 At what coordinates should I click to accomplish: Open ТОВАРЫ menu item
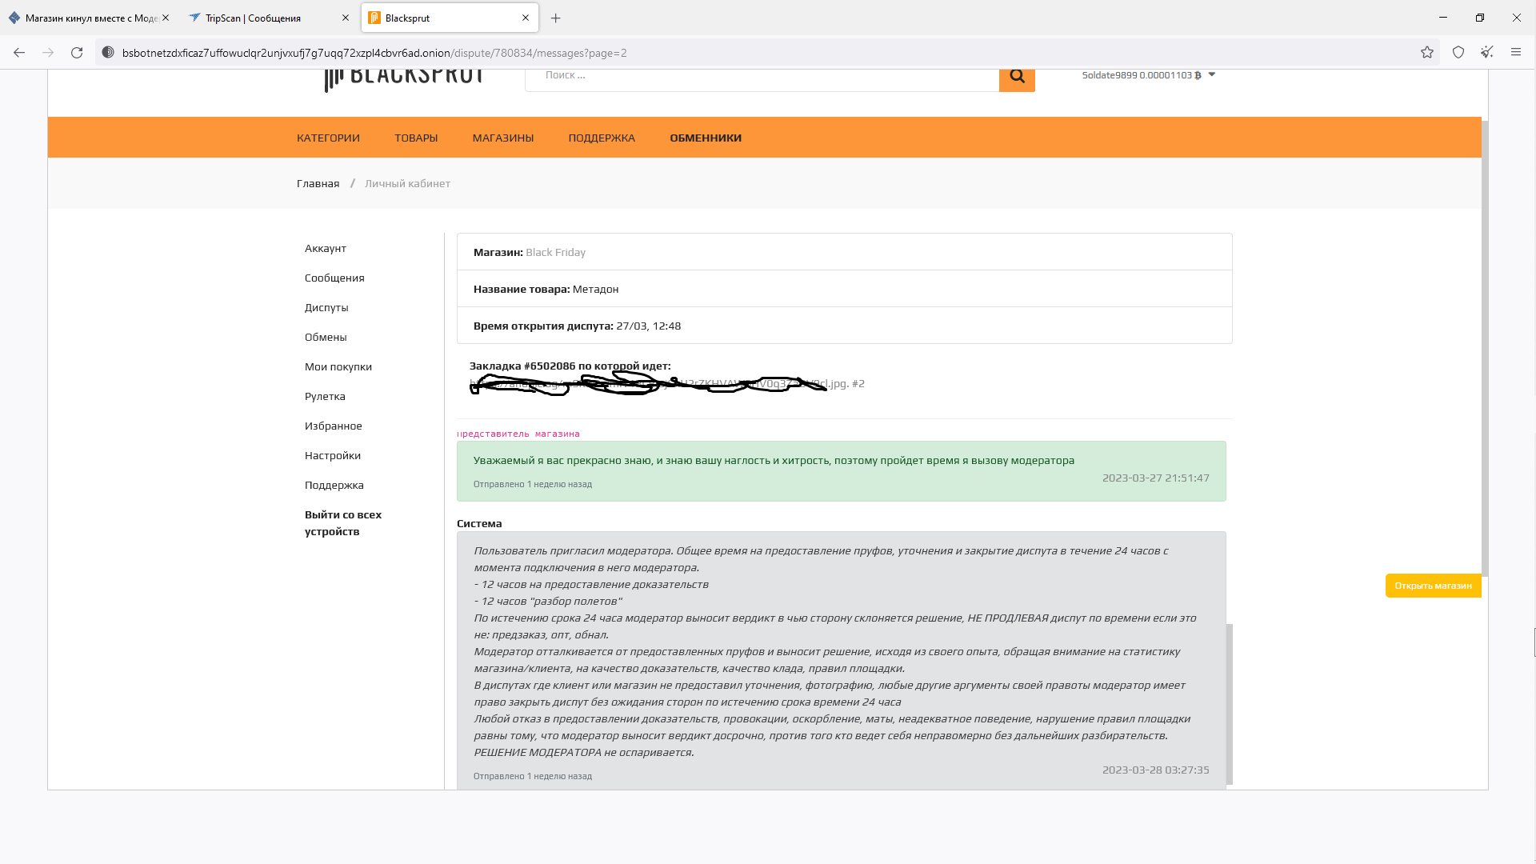point(416,138)
